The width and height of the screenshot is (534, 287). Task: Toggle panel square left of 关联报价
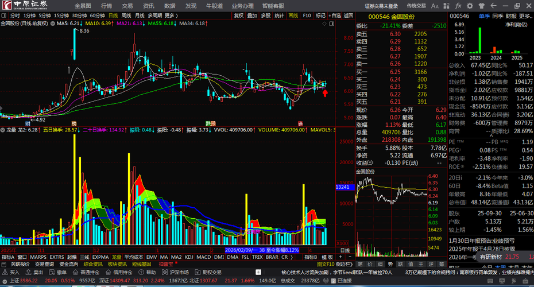4,265
